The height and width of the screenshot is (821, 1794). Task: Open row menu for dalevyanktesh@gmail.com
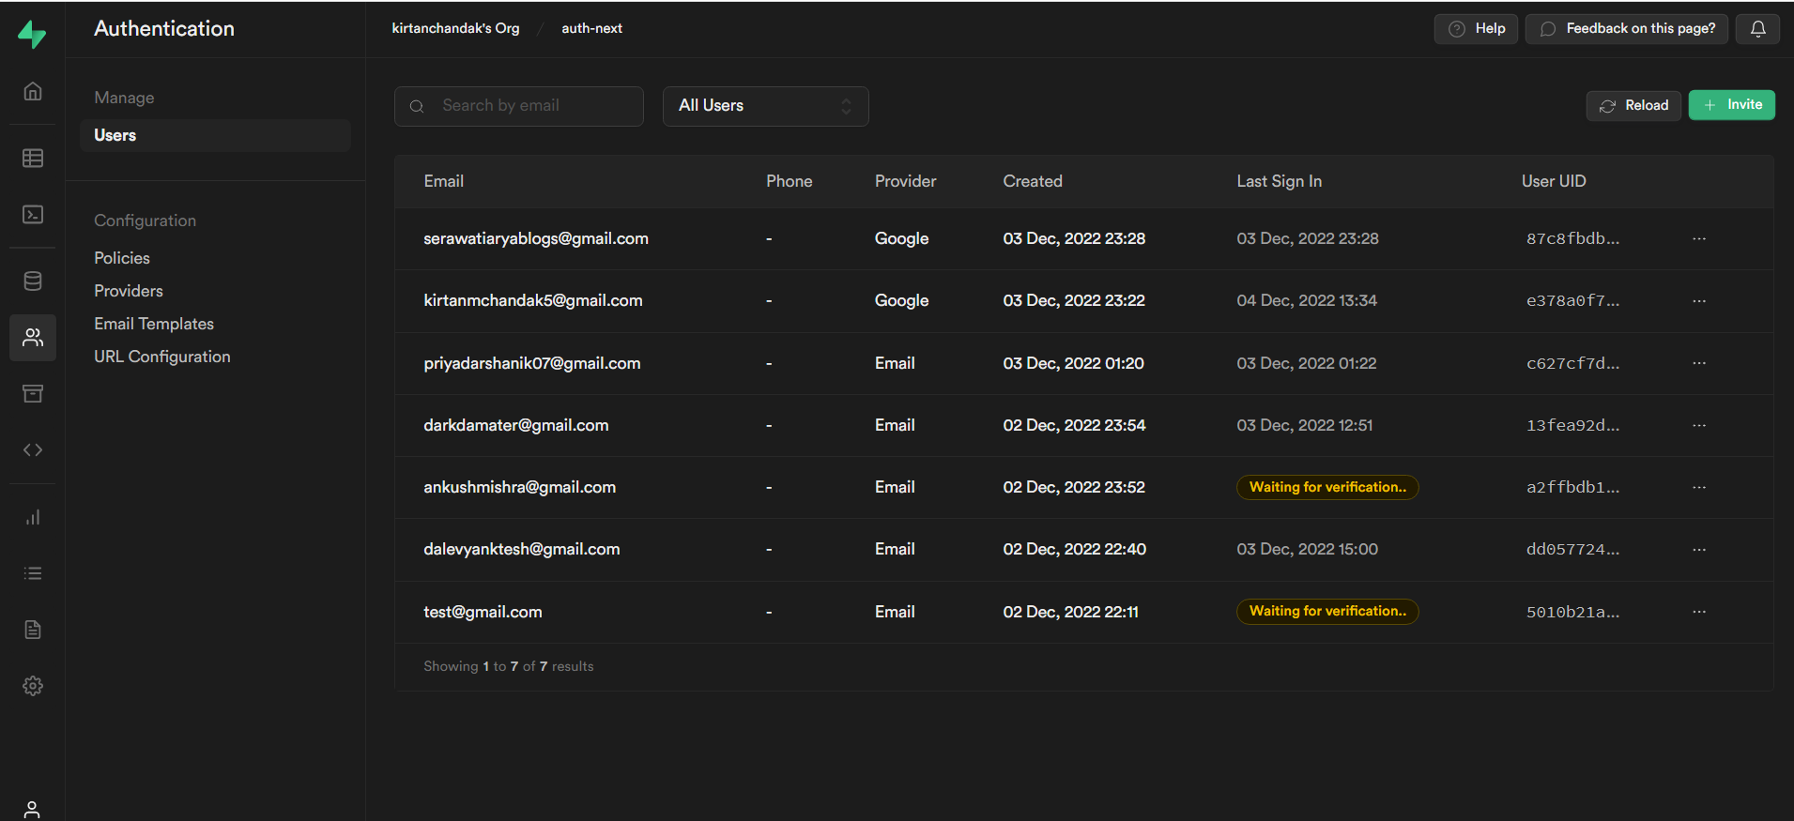coord(1699,549)
